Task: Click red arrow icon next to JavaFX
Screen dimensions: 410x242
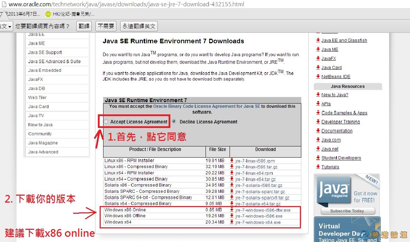Action: point(318,59)
